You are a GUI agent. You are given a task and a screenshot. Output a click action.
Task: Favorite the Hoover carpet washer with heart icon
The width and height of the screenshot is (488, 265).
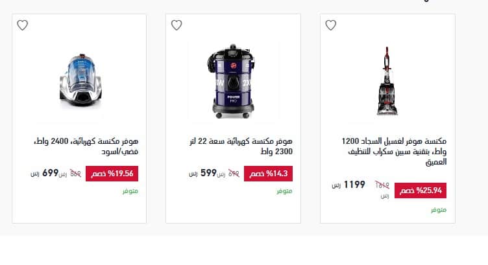(x=330, y=25)
